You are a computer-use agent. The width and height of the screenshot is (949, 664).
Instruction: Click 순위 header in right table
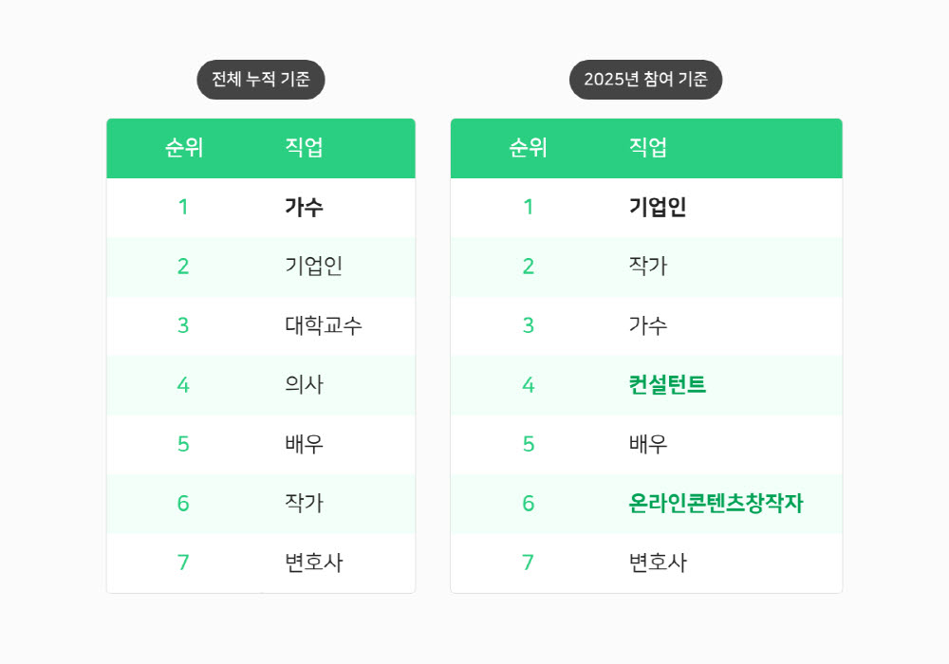point(529,148)
